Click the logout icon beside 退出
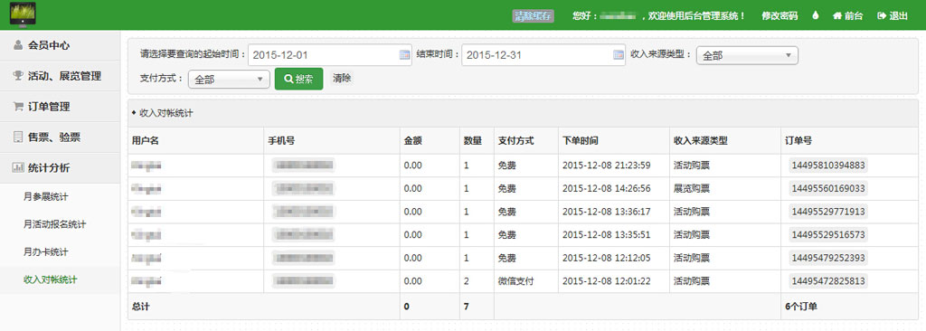 coord(882,16)
